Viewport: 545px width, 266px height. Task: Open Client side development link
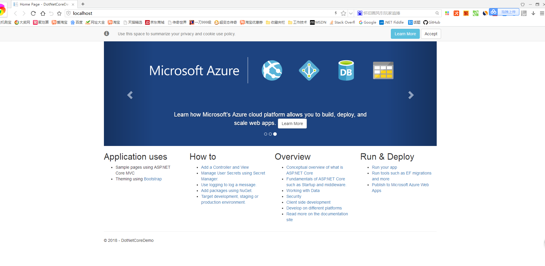308,202
